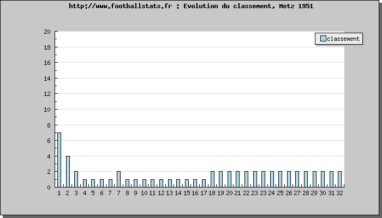Click the bar above x-axis label 10
Screen dimensions: 382x218
(x=144, y=183)
